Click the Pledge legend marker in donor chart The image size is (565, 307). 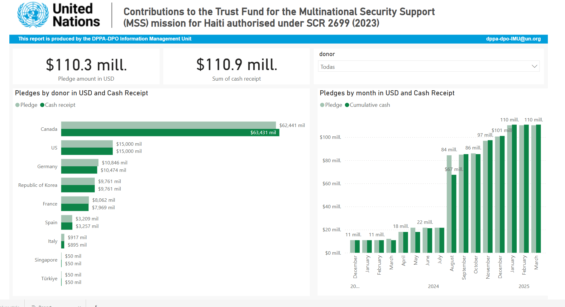coord(17,105)
